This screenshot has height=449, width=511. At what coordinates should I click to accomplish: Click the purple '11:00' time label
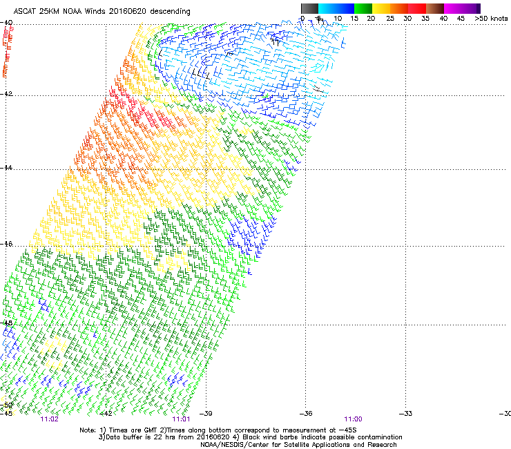[x=353, y=419]
